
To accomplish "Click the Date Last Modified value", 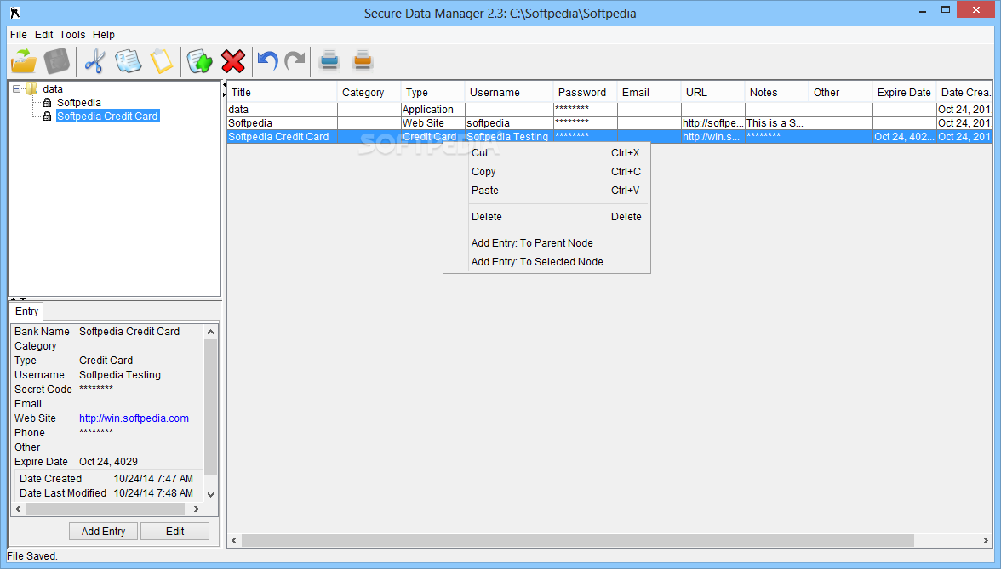I will [153, 493].
